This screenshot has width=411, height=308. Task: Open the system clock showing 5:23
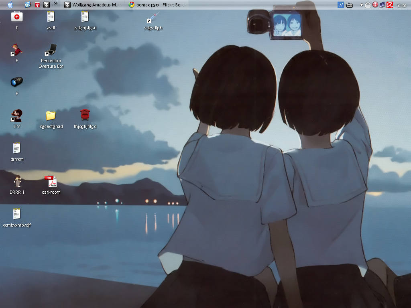[401, 5]
